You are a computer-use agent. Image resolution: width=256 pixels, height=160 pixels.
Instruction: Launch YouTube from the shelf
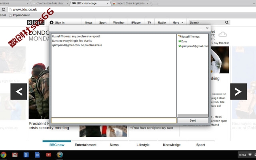(48, 155)
